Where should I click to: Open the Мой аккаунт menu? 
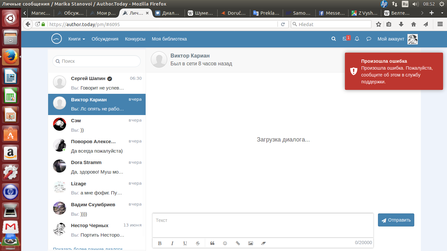tap(391, 39)
